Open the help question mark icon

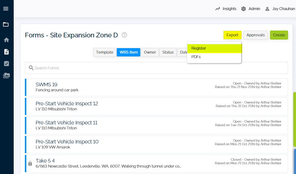click(124, 35)
